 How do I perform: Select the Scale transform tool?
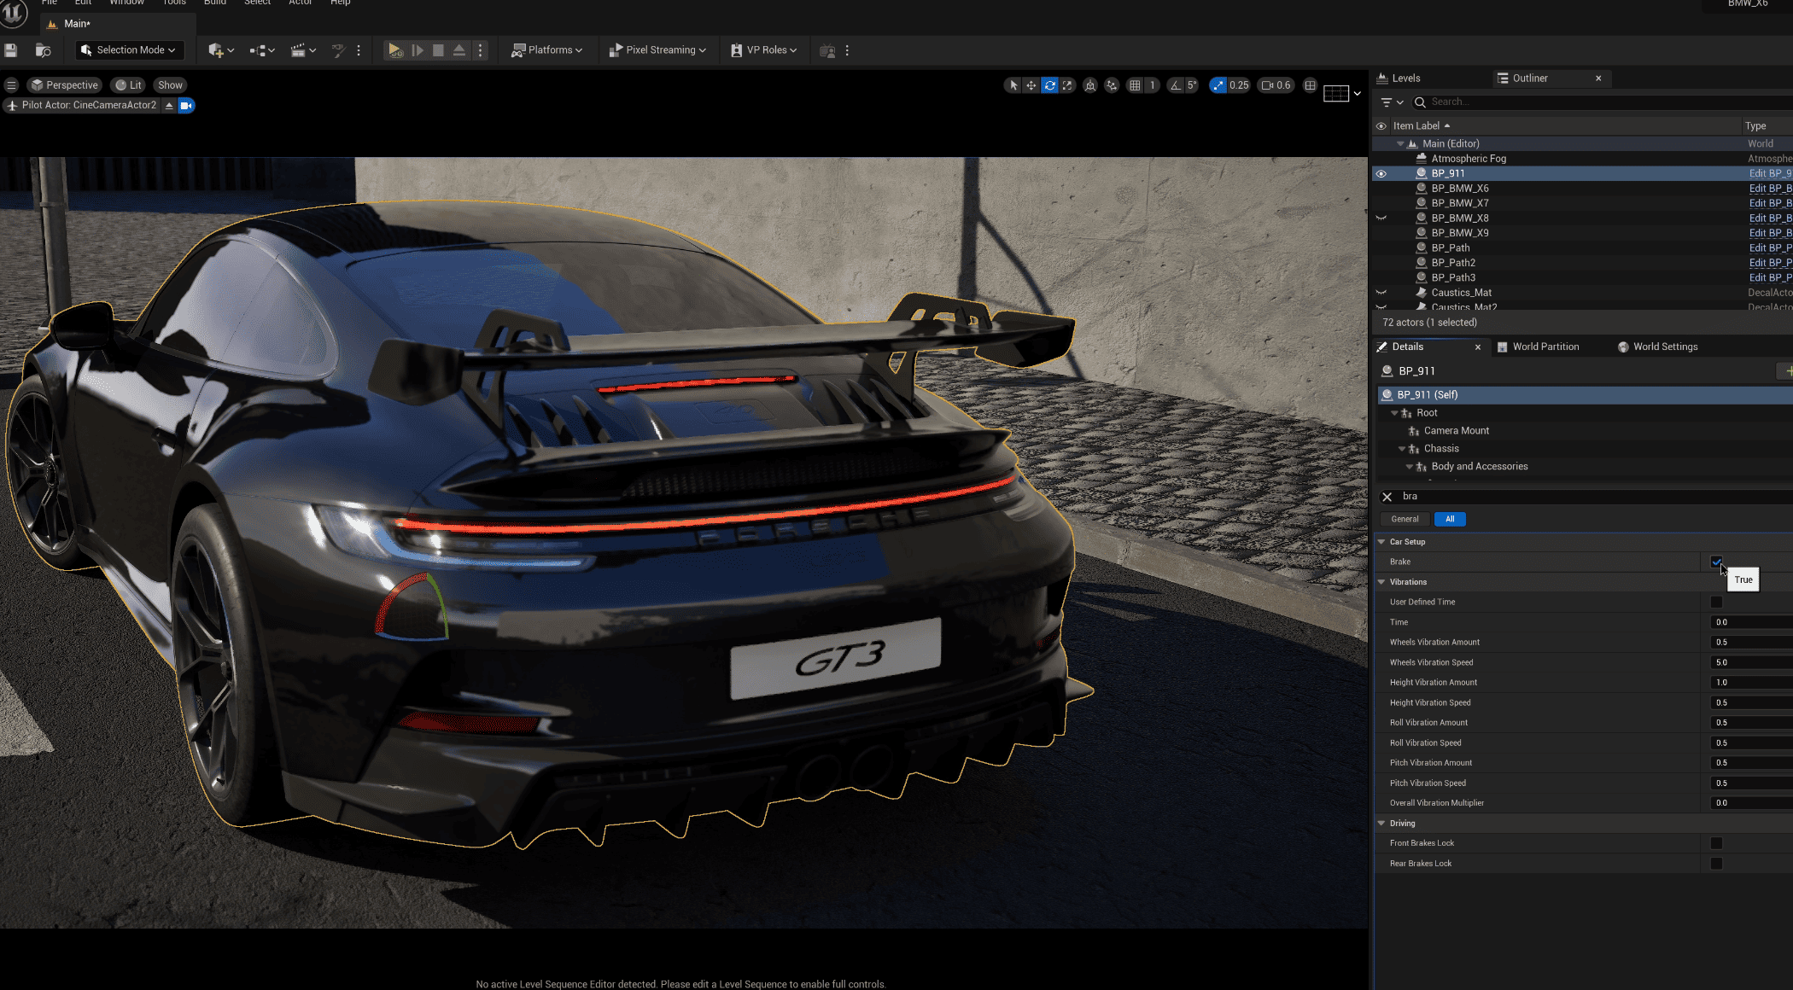pos(1067,85)
